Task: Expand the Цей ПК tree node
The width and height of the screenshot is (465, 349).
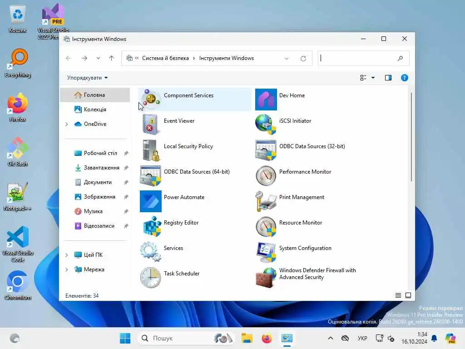Action: coord(67,255)
